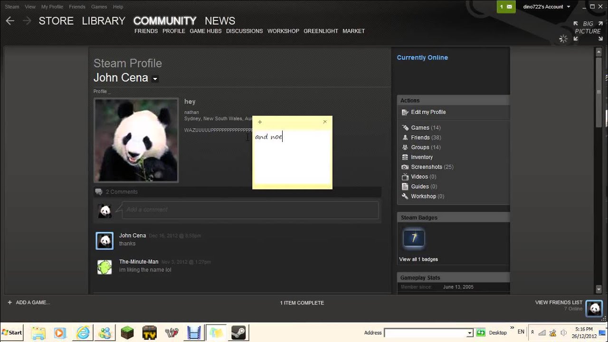Open GAME HUBS subtab
608x342 pixels.
[x=206, y=31]
